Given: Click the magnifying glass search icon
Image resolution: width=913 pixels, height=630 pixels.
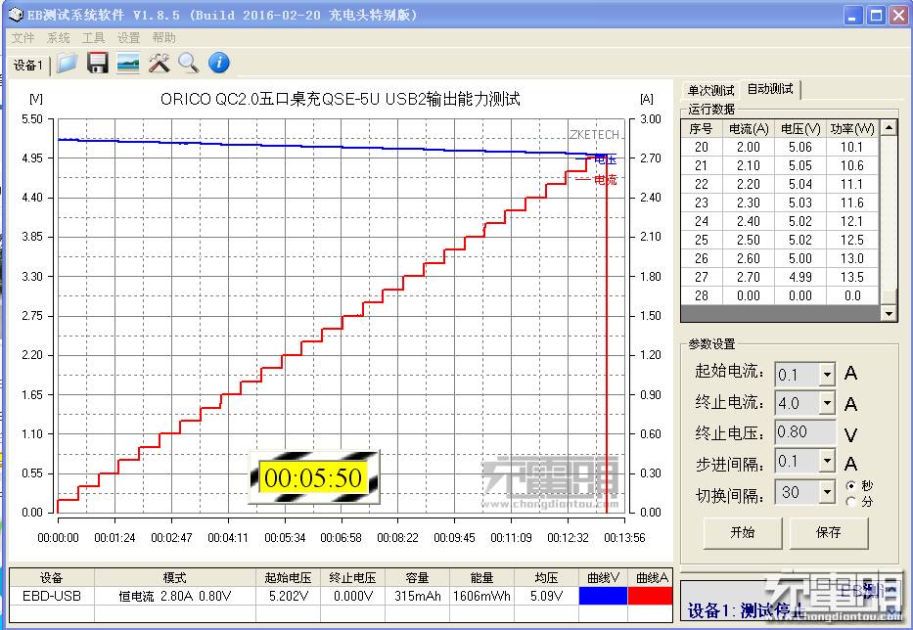Looking at the screenshot, I should (x=188, y=63).
